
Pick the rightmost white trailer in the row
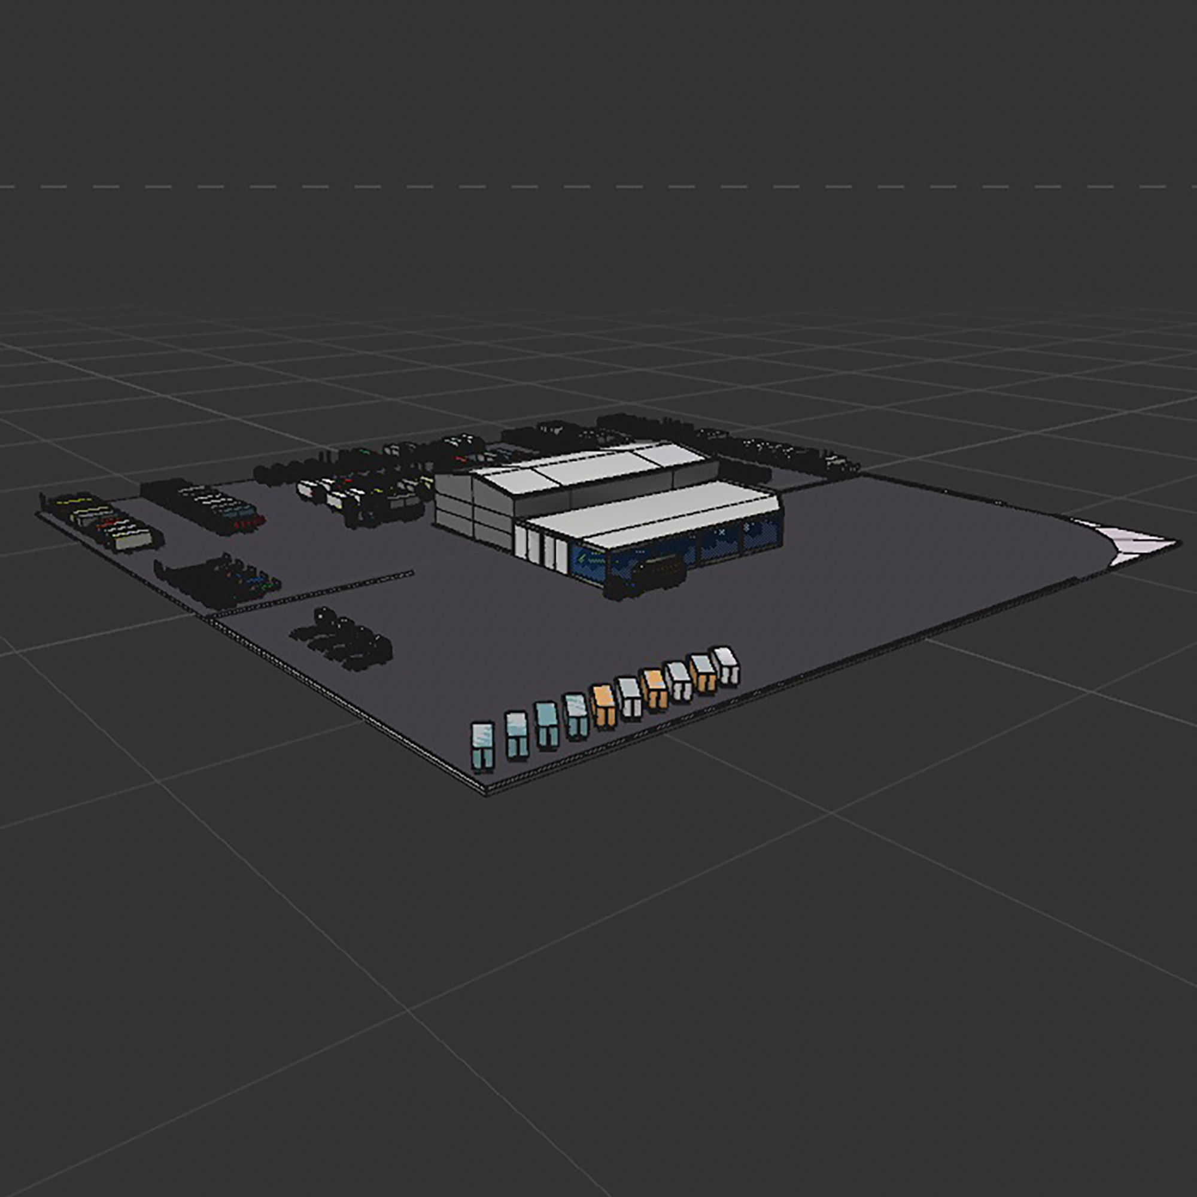724,666
